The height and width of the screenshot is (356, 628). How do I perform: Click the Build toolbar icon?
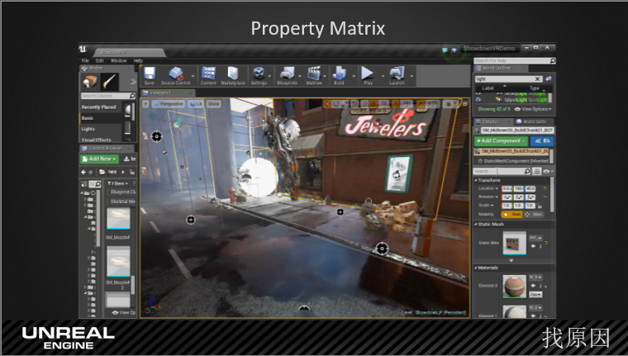(340, 75)
